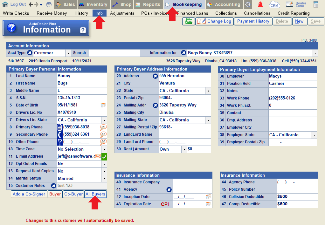Click the arrow icon next to Acct Type
This screenshot has width=325, height=225.
tap(30, 53)
